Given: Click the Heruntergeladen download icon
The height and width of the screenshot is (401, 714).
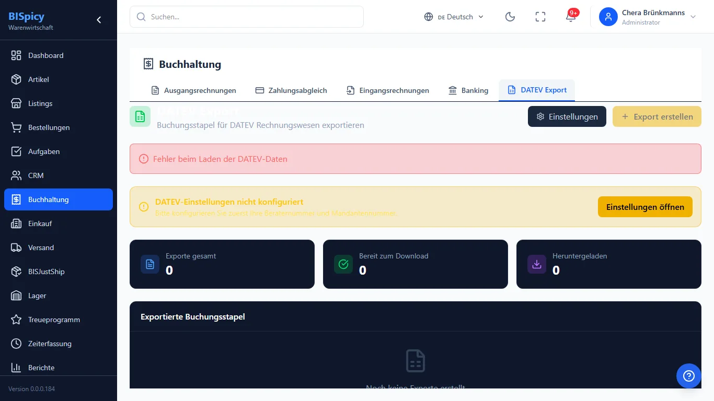Looking at the screenshot, I should [537, 264].
